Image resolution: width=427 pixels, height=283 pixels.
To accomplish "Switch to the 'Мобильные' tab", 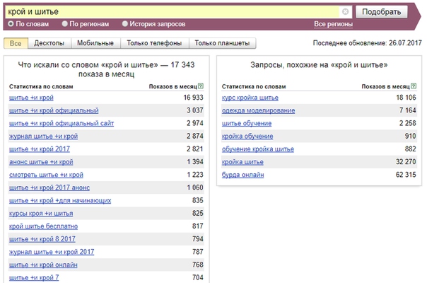I will (95, 43).
